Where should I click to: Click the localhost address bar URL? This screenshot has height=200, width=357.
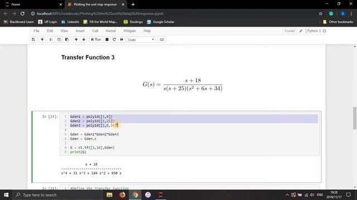click(x=100, y=13)
